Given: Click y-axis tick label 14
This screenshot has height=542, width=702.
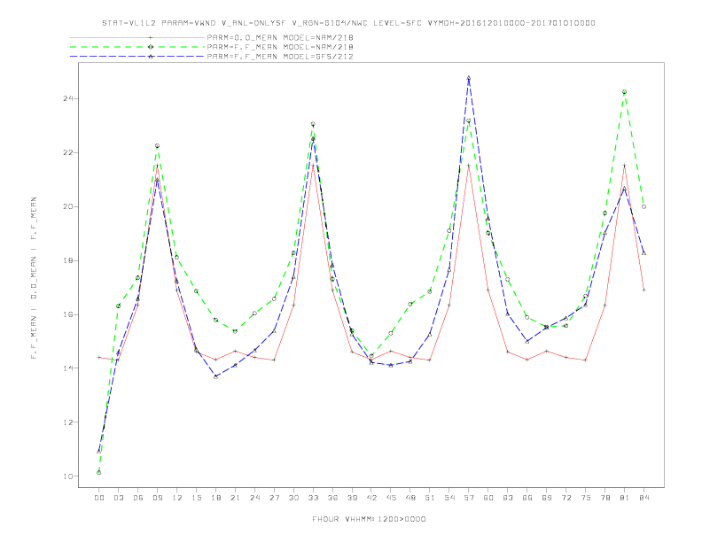Looking at the screenshot, I should click(x=68, y=368).
